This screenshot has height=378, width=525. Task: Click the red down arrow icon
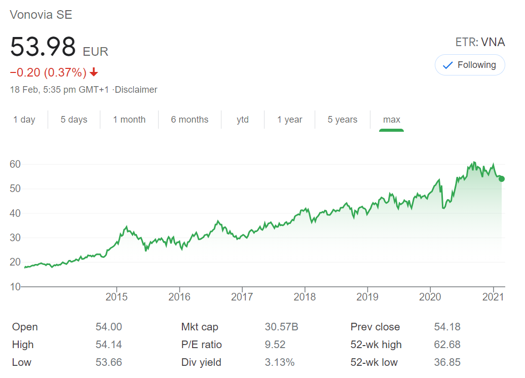pyautogui.click(x=94, y=71)
